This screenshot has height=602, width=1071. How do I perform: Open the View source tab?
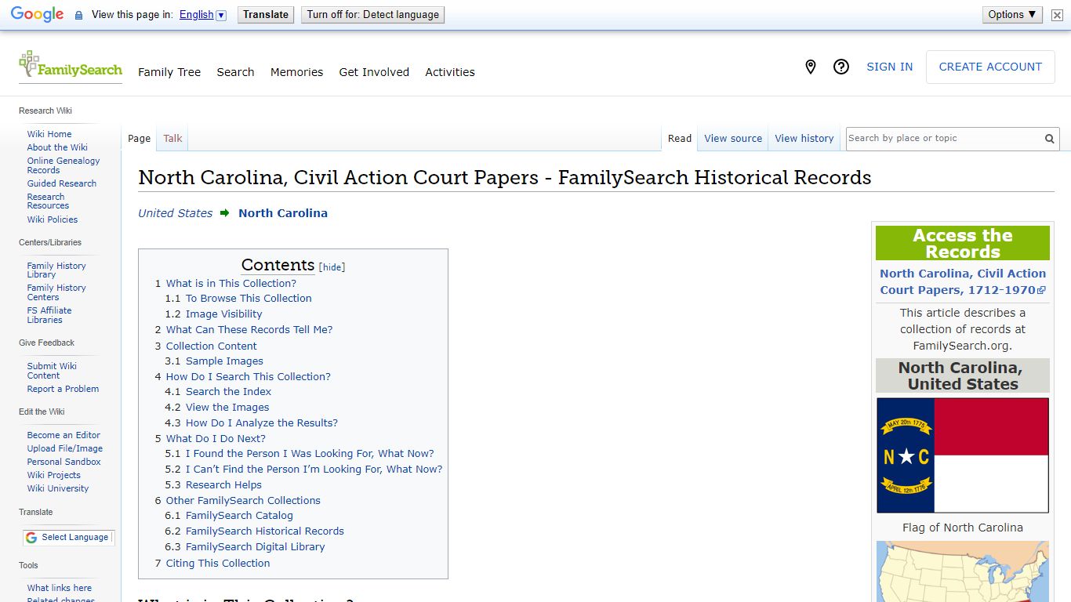(733, 139)
